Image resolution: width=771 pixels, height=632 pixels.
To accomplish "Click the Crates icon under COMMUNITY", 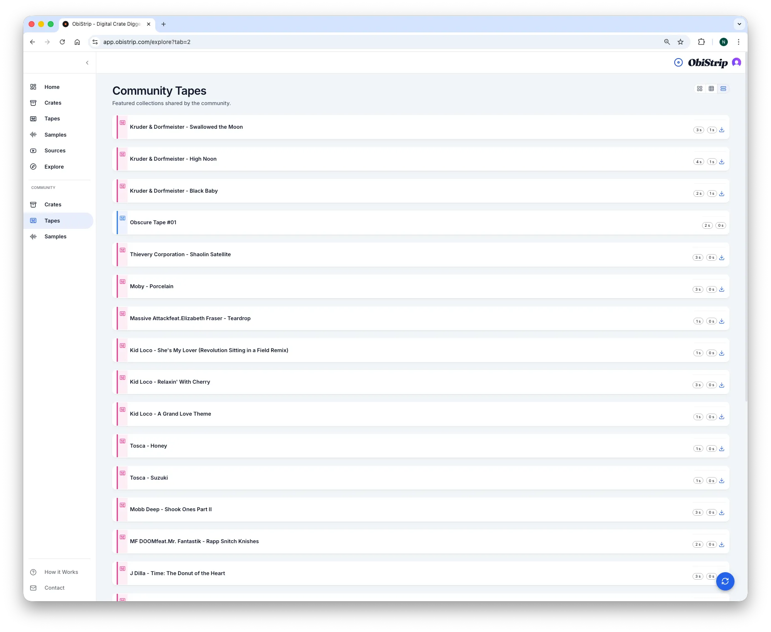I will coord(33,204).
